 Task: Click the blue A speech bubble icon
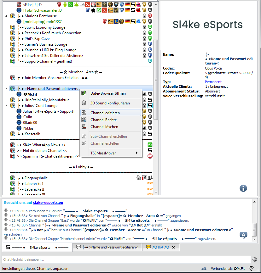click(x=244, y=235)
